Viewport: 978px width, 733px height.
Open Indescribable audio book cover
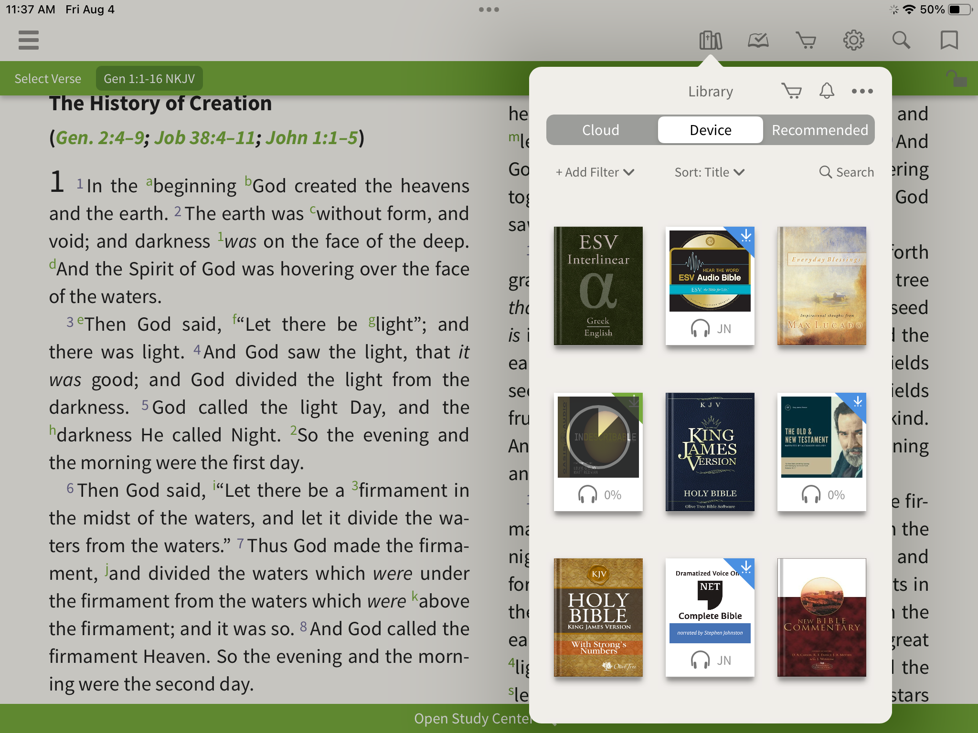598,436
